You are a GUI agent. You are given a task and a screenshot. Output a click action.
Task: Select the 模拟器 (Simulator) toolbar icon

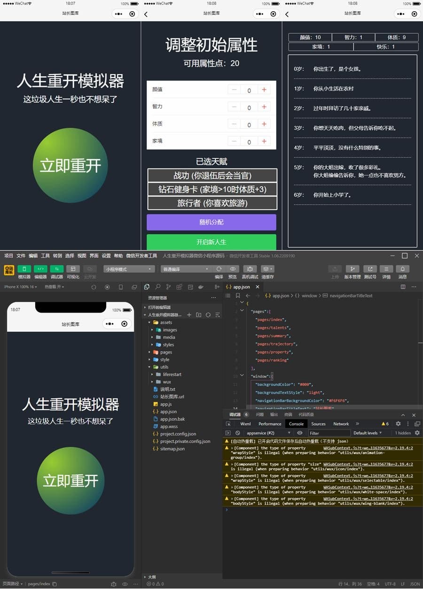point(24,268)
